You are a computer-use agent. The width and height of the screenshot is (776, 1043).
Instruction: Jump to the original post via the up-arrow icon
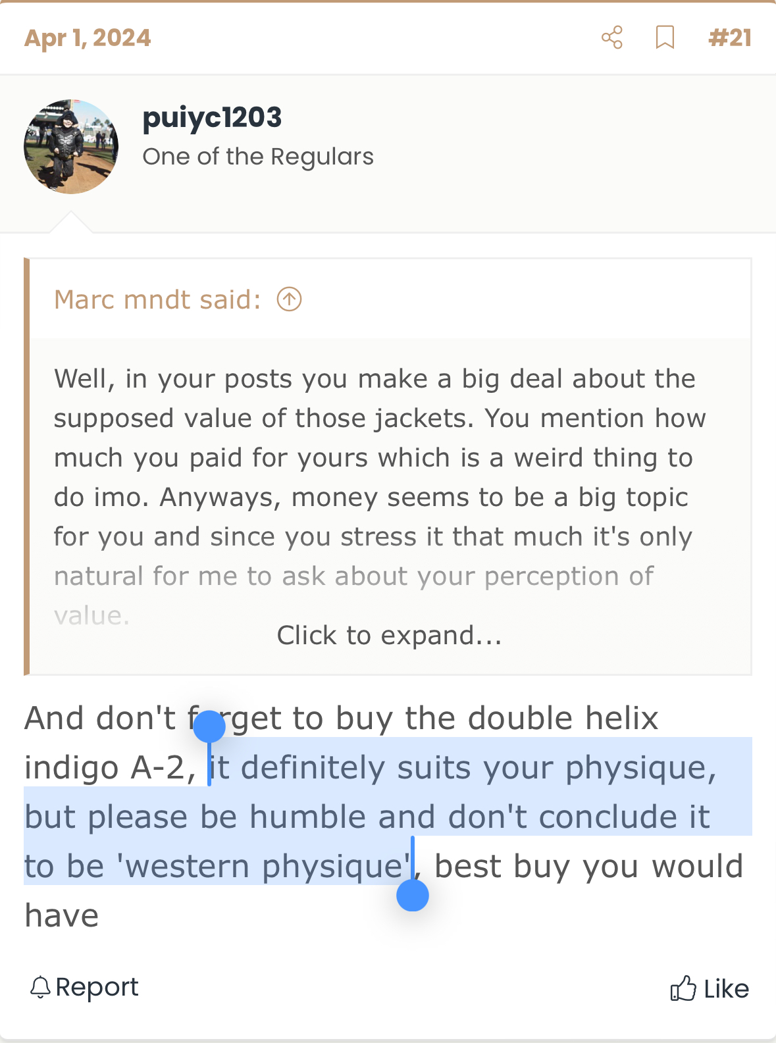(x=289, y=299)
